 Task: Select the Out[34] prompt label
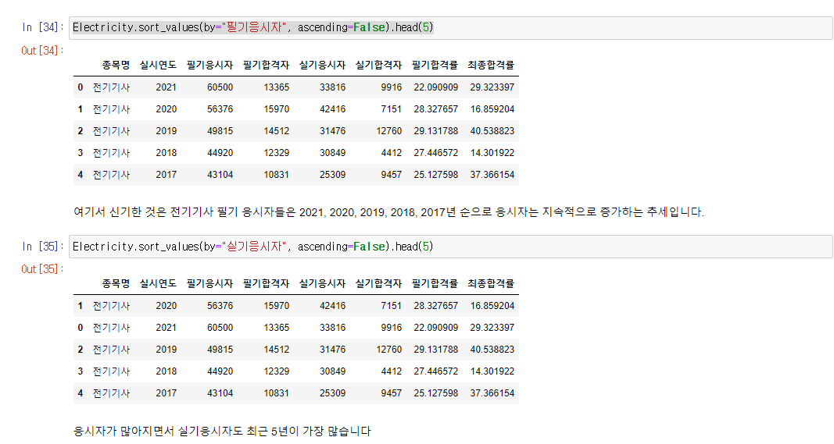click(x=42, y=51)
